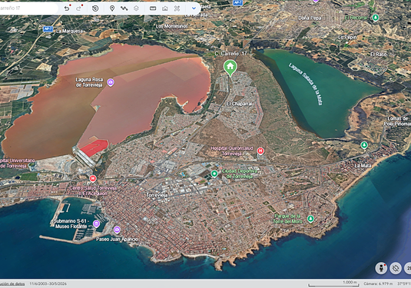The image size is (411, 288).
Task: Click the 'Doña Pepa' label
Action: (x=310, y=18)
